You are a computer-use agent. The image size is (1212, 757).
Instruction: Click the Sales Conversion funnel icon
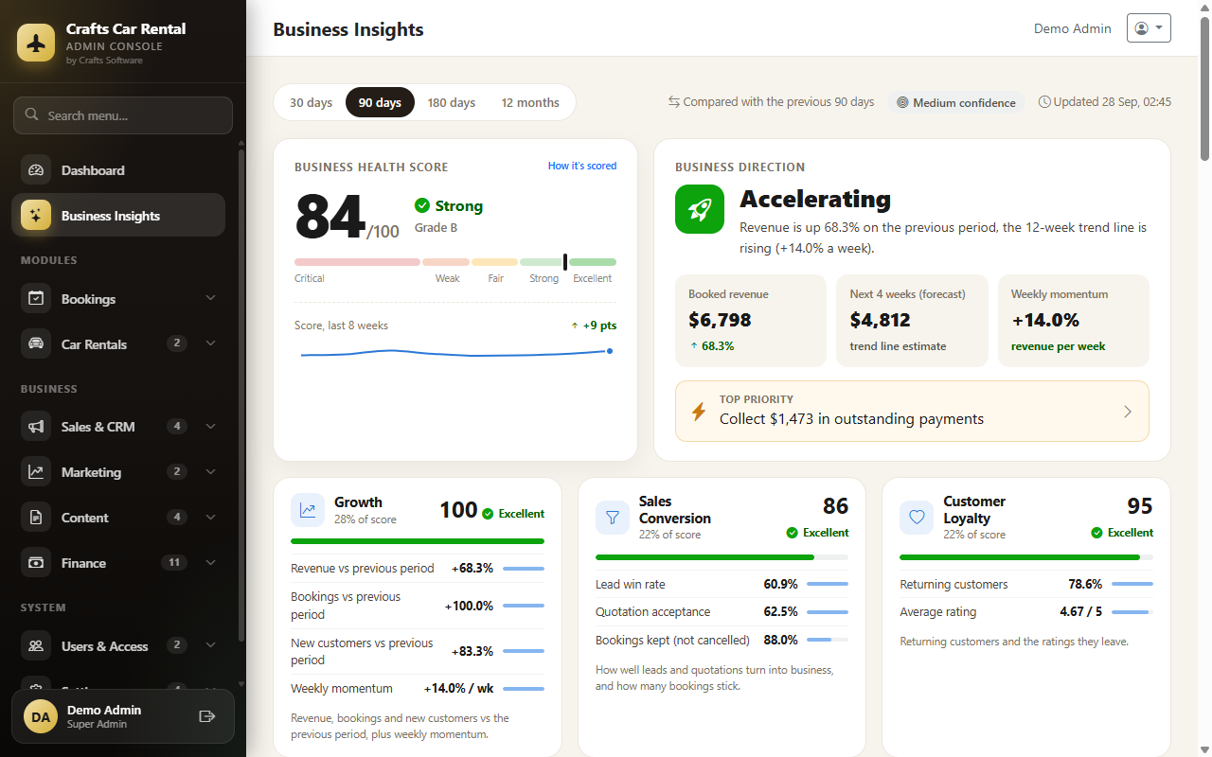[x=613, y=518]
